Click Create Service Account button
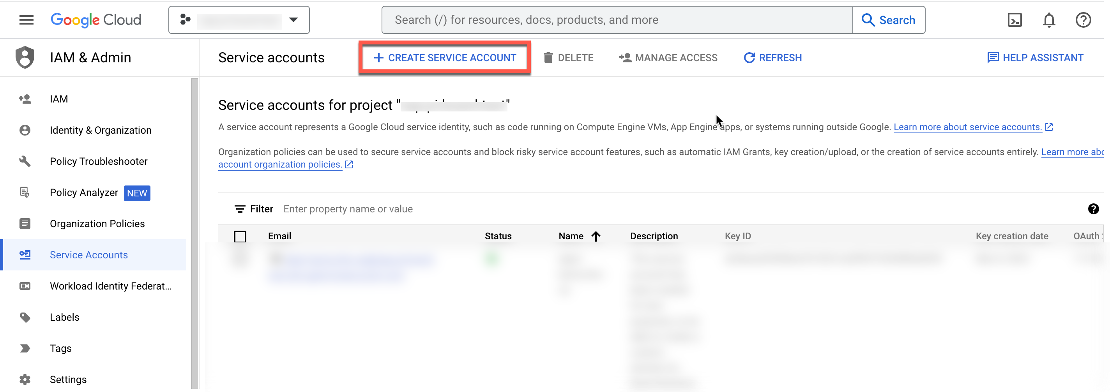1110x392 pixels. (x=445, y=58)
